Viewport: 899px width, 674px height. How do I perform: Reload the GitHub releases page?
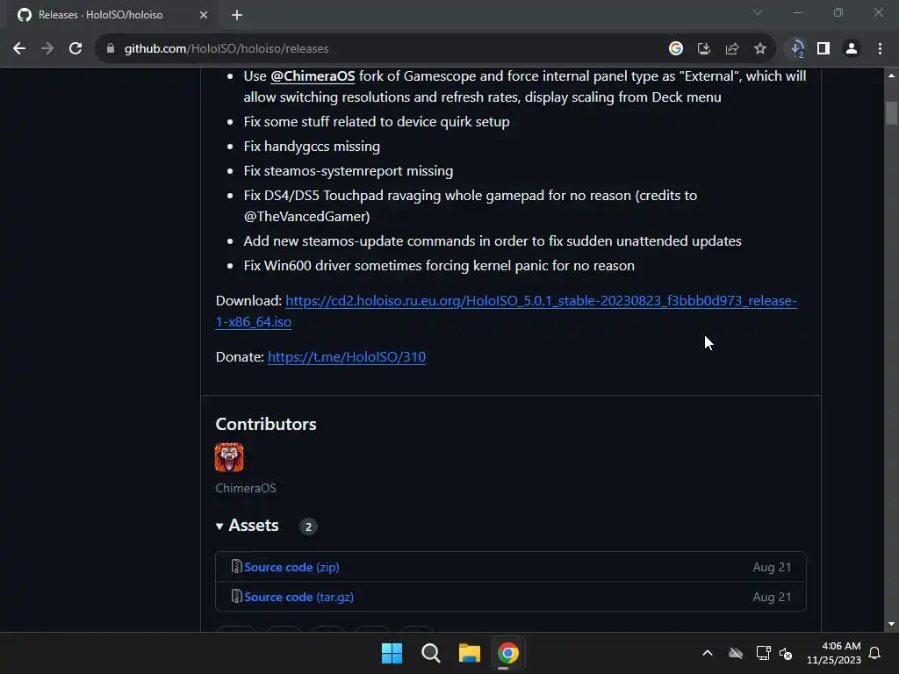(x=76, y=49)
